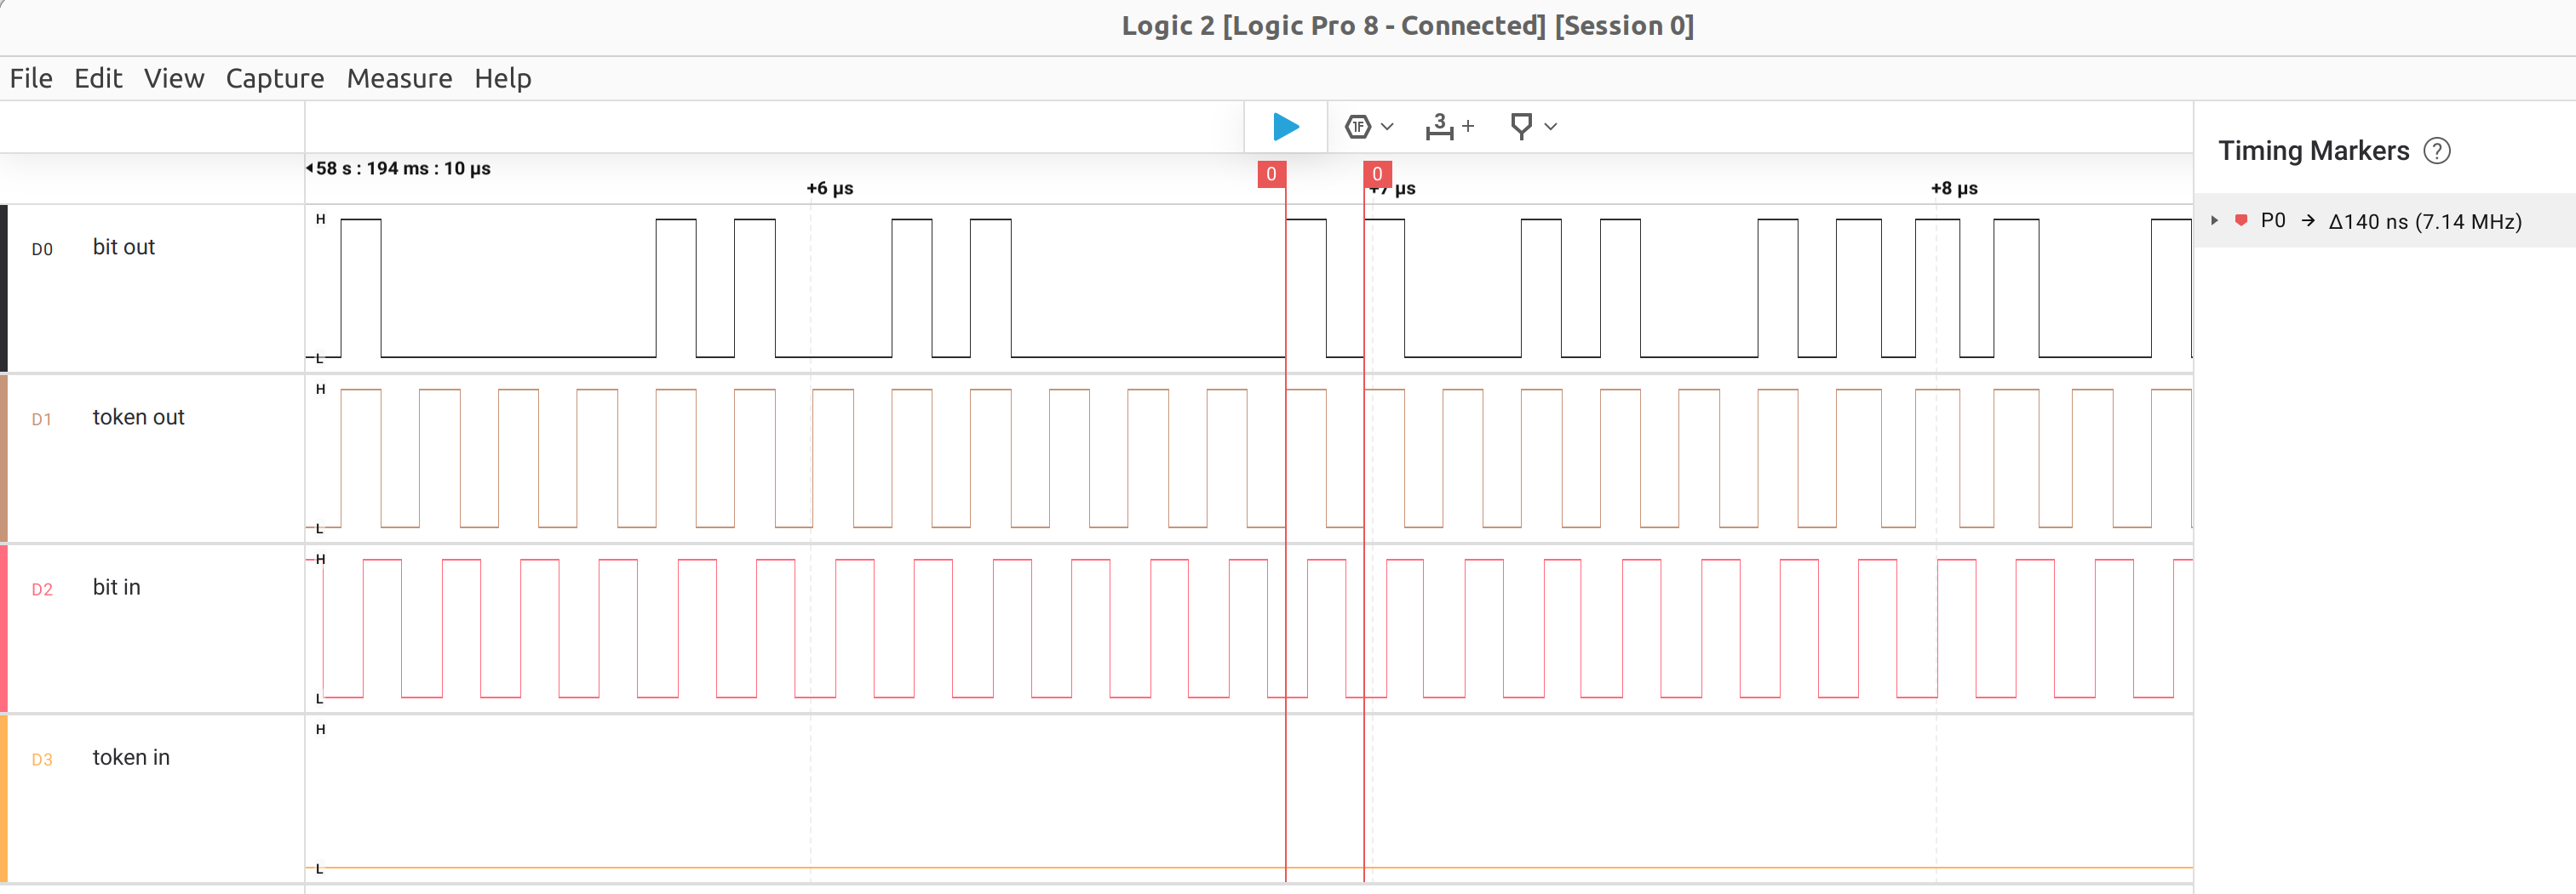
Task: Select the 'bit in' channel name
Action: tap(117, 586)
